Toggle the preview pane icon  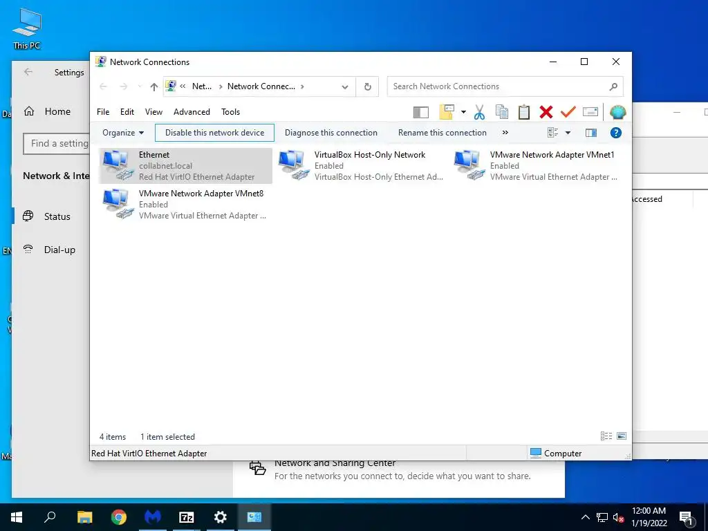(591, 133)
